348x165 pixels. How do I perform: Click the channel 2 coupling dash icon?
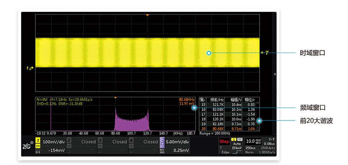[69, 146]
